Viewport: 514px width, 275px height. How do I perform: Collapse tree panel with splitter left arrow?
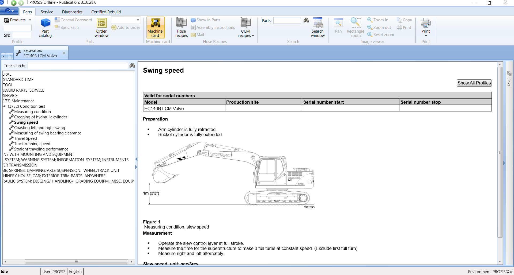point(136,159)
